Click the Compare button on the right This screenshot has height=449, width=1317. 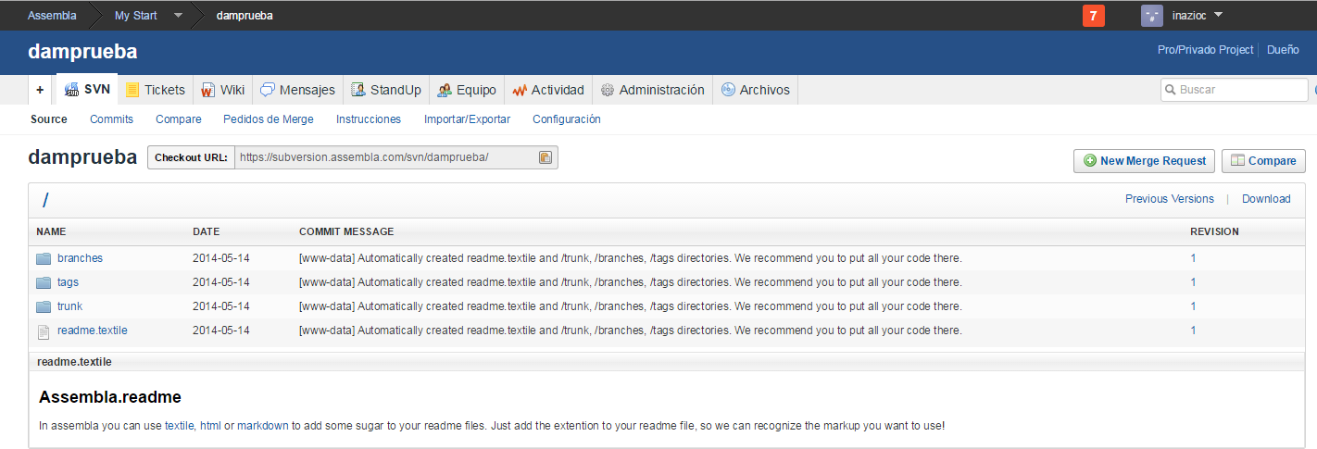pos(1262,161)
